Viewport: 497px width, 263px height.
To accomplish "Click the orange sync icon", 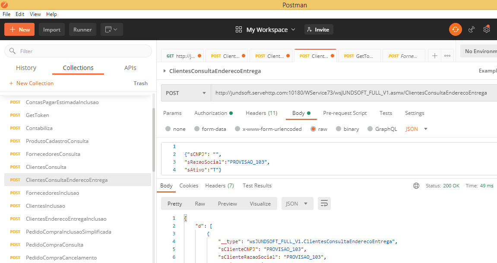I will (x=455, y=29).
